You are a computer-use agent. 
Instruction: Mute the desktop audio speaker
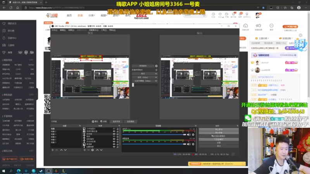[x=189, y=144]
